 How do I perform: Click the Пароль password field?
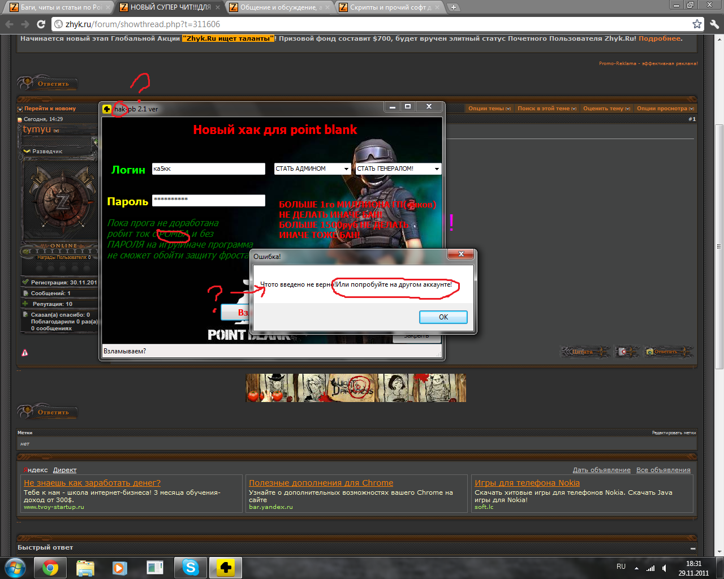coord(209,200)
